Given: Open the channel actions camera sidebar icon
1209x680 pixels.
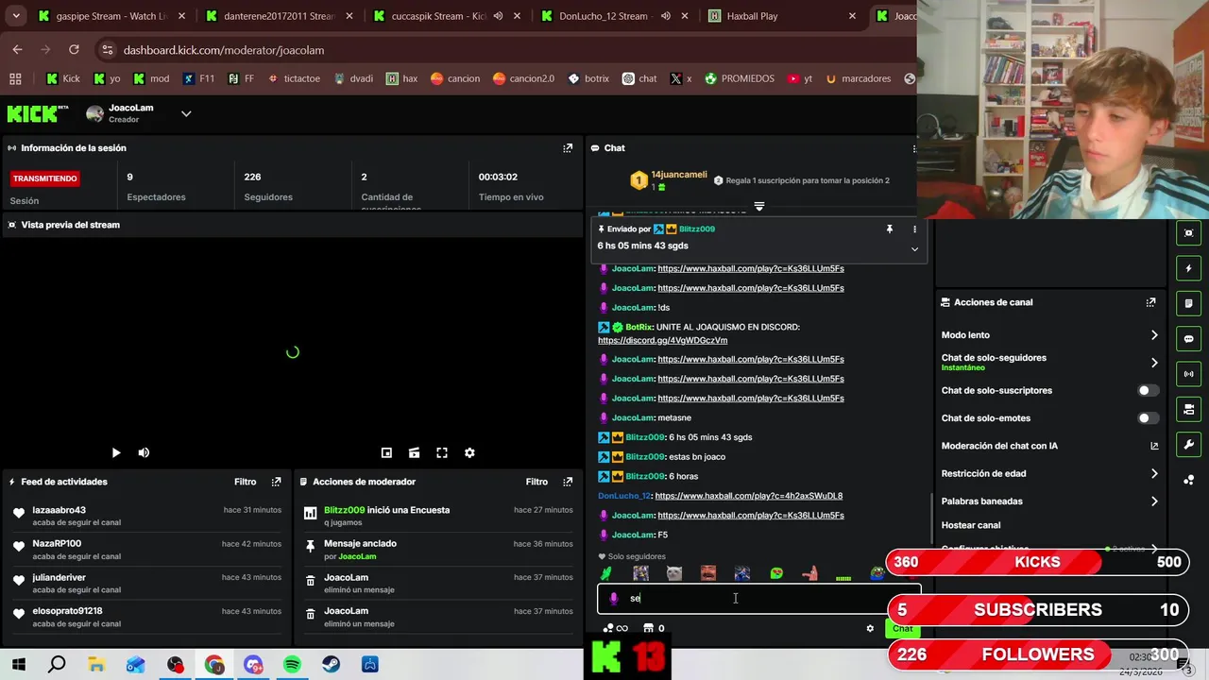Looking at the screenshot, I should coord(1188,409).
